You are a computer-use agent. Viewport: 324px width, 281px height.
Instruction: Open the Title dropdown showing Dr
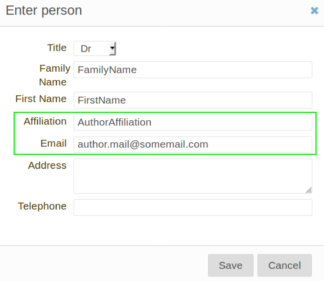92,49
